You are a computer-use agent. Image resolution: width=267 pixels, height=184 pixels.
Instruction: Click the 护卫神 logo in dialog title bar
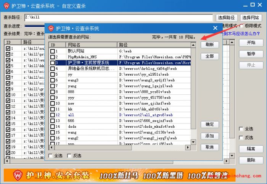(50, 28)
